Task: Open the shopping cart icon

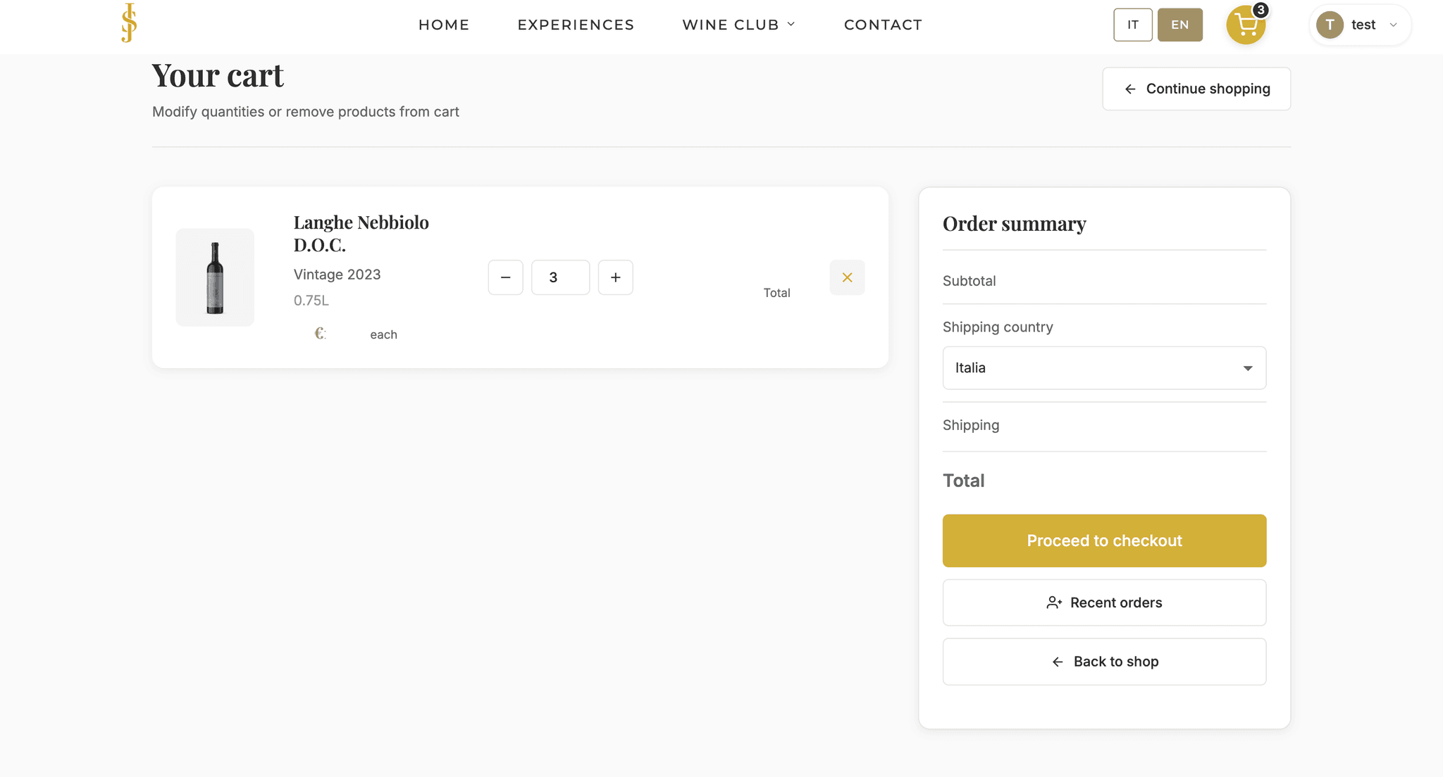Action: pyautogui.click(x=1246, y=25)
